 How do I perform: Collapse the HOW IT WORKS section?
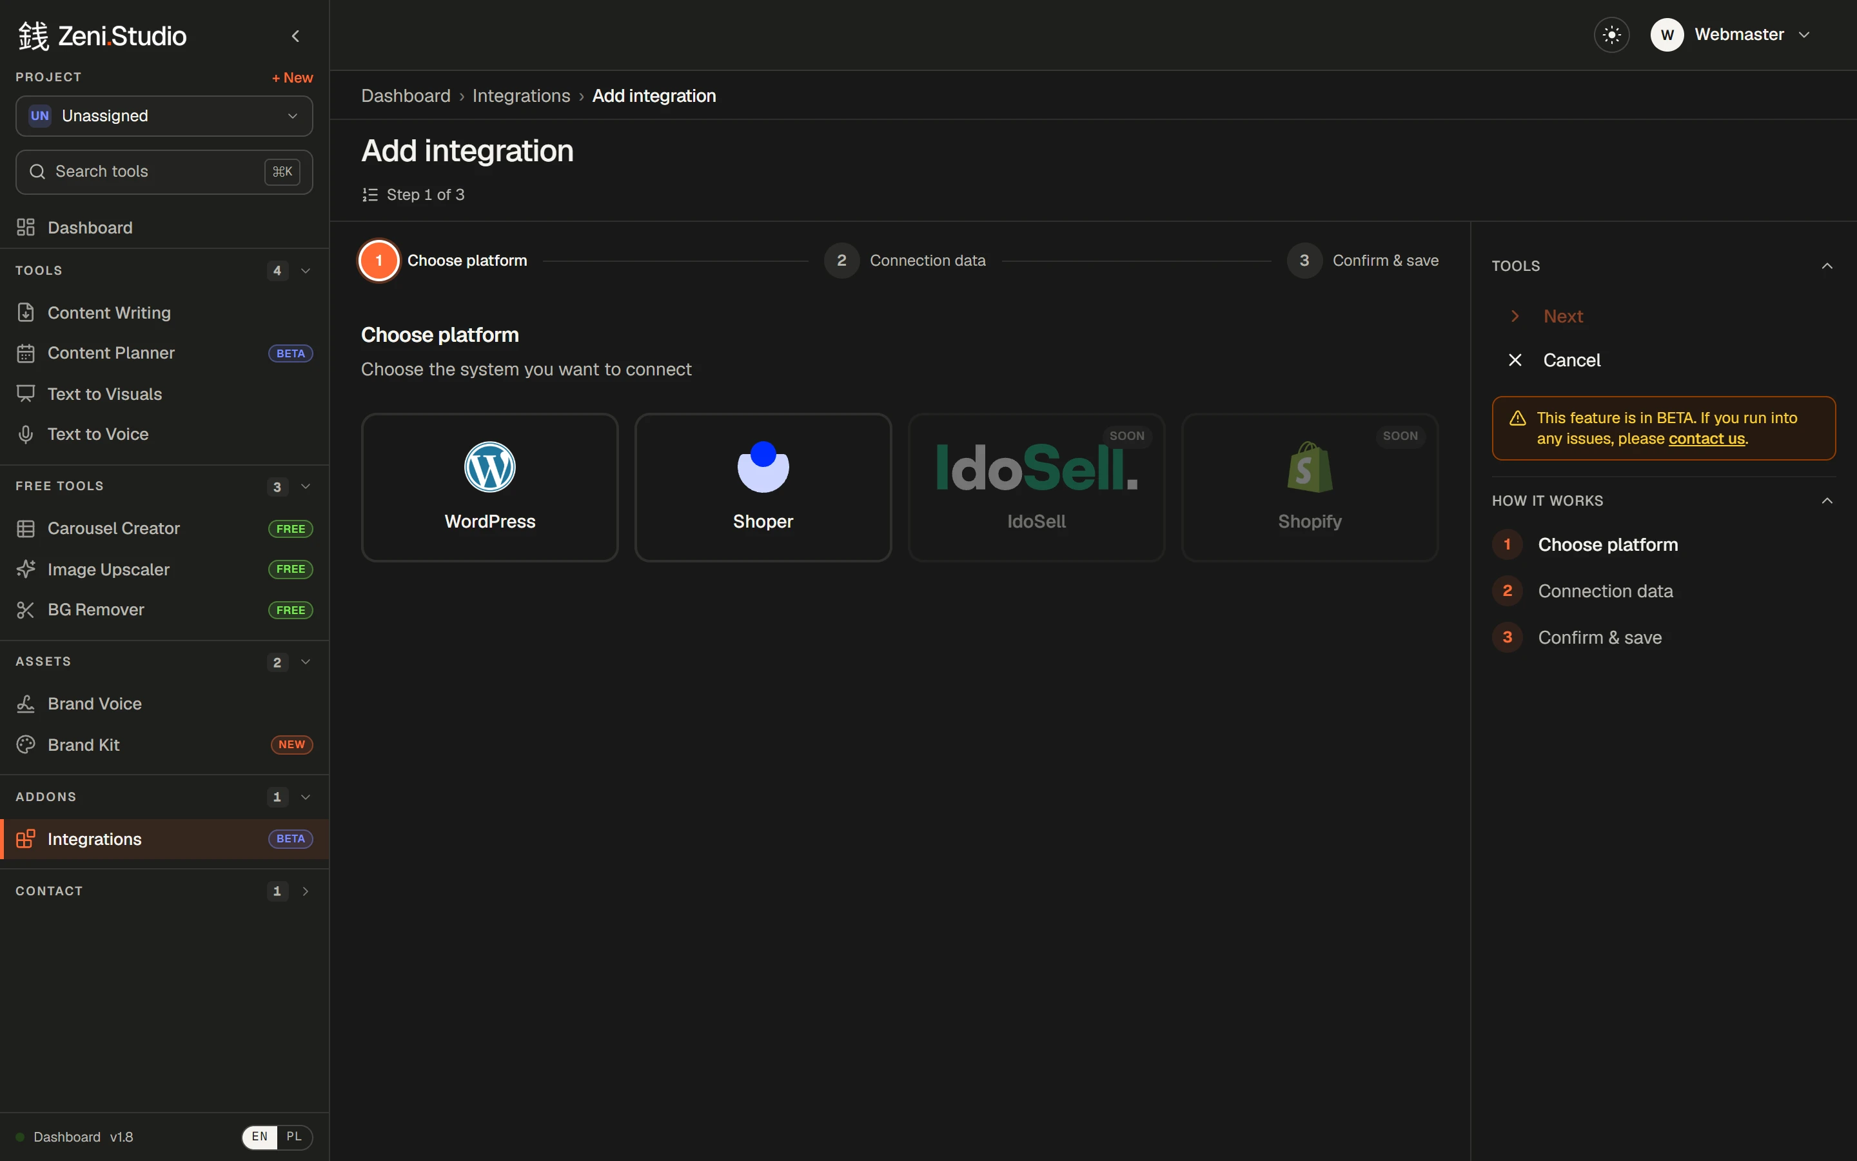pos(1827,501)
